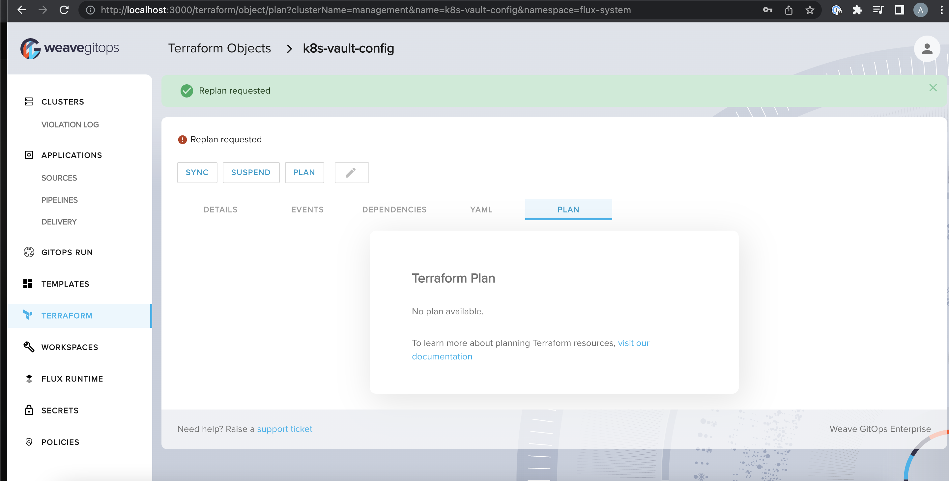
Task: Go forward in browser history
Action: [43, 10]
